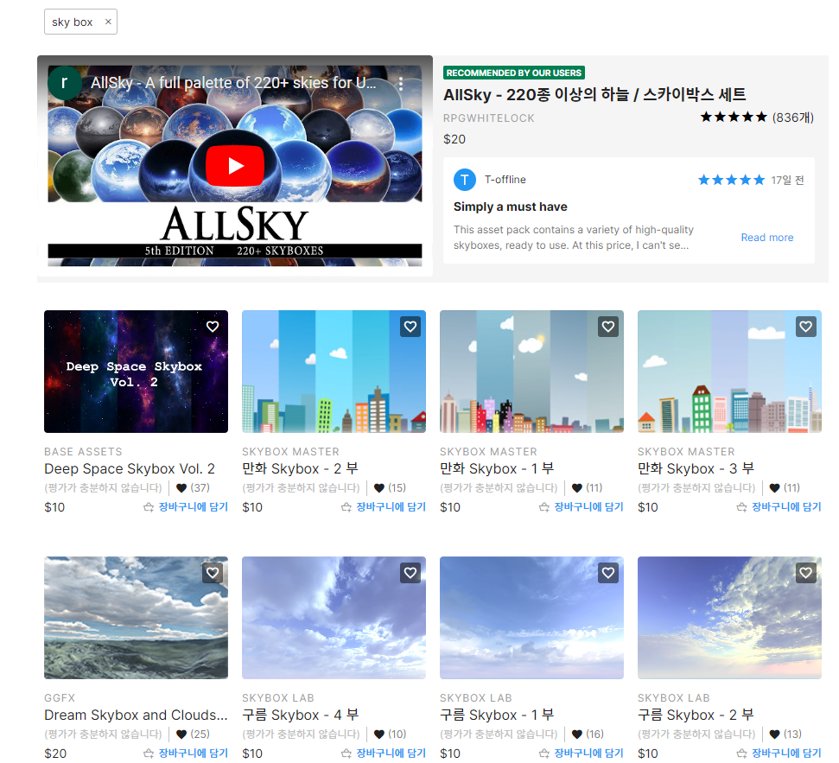Open the RPGWHITELOCK publisher page

[x=488, y=118]
